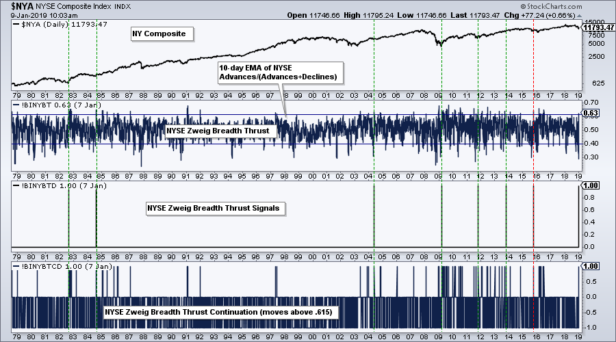Select the NYSE Zweig Breadth Thrust Signals label

click(x=214, y=209)
